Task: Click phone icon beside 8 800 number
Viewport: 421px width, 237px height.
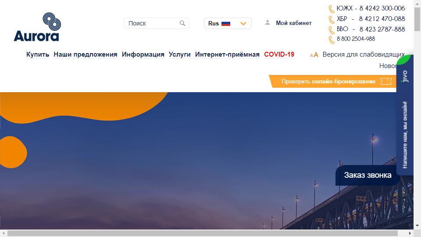Action: (332, 40)
